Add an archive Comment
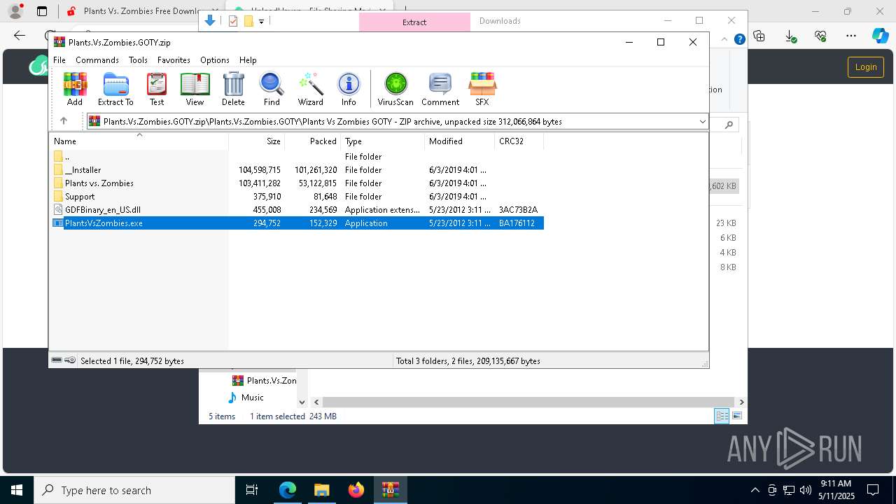This screenshot has width=896, height=504. (440, 89)
